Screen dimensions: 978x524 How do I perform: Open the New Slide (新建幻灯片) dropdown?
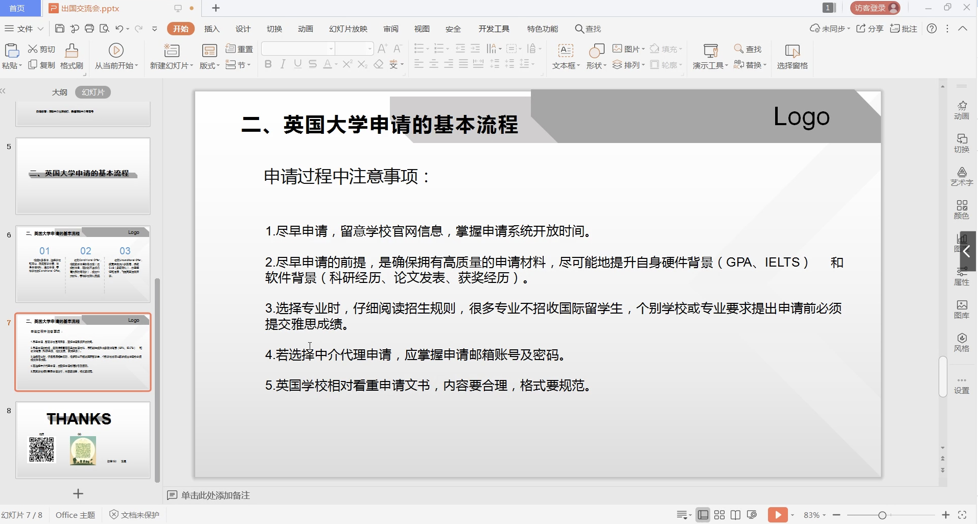pos(172,65)
